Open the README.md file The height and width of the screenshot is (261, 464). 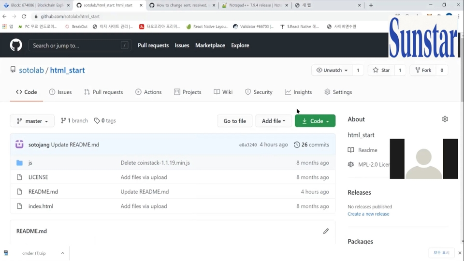(x=43, y=192)
